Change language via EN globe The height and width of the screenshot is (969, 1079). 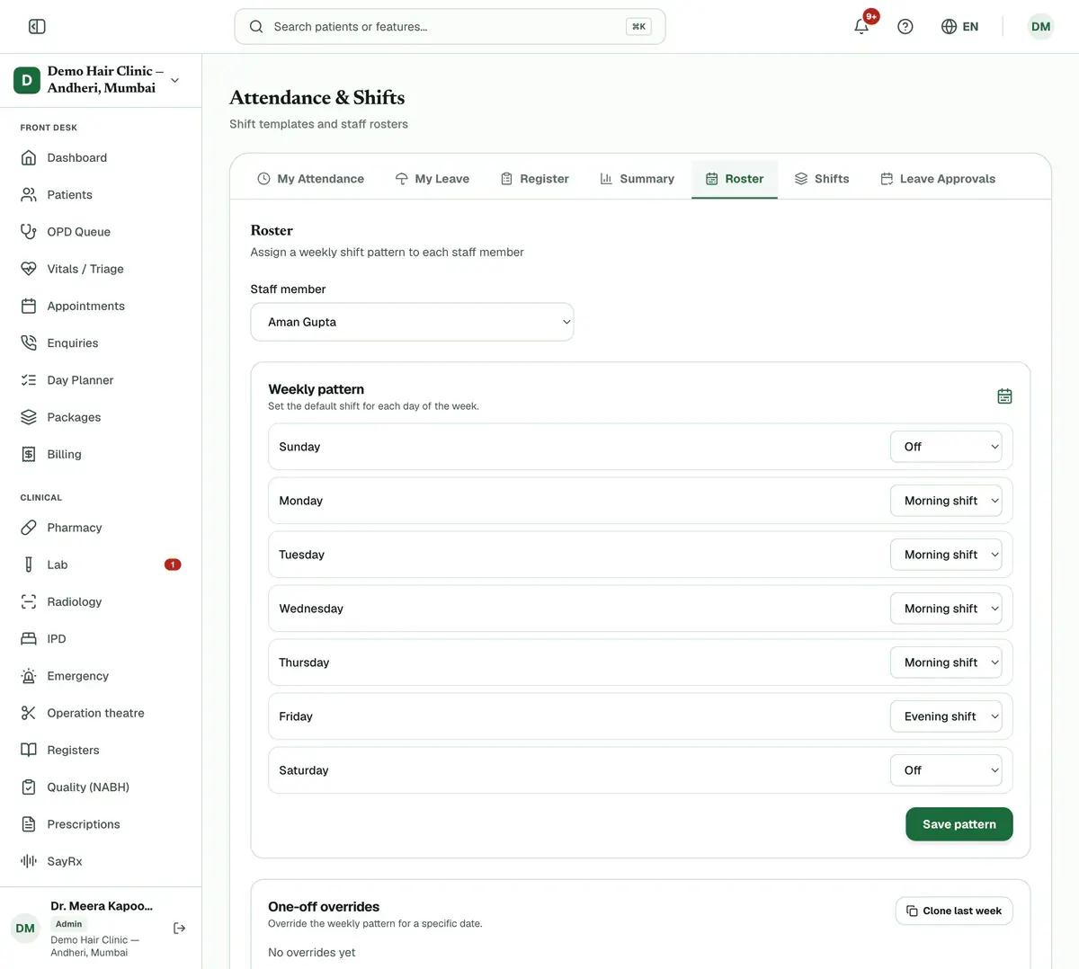[x=959, y=27]
